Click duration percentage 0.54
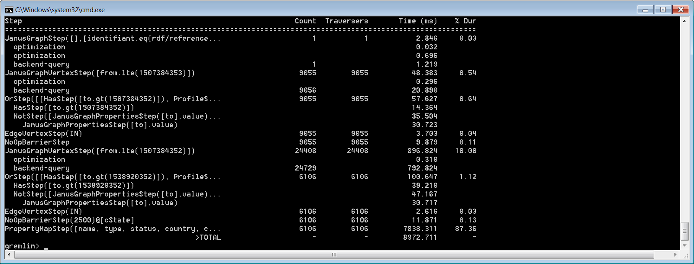The image size is (694, 264). 468,73
